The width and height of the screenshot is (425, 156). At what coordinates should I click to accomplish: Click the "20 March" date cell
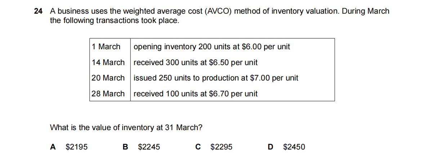pyautogui.click(x=108, y=78)
